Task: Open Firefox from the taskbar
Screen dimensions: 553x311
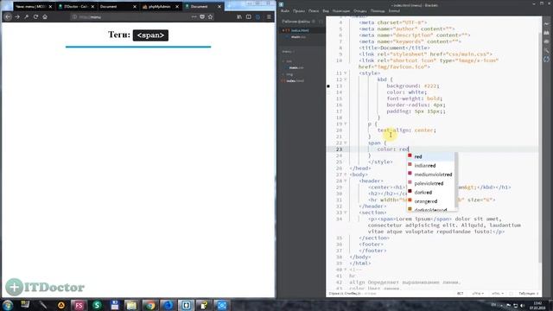Action: (168, 305)
